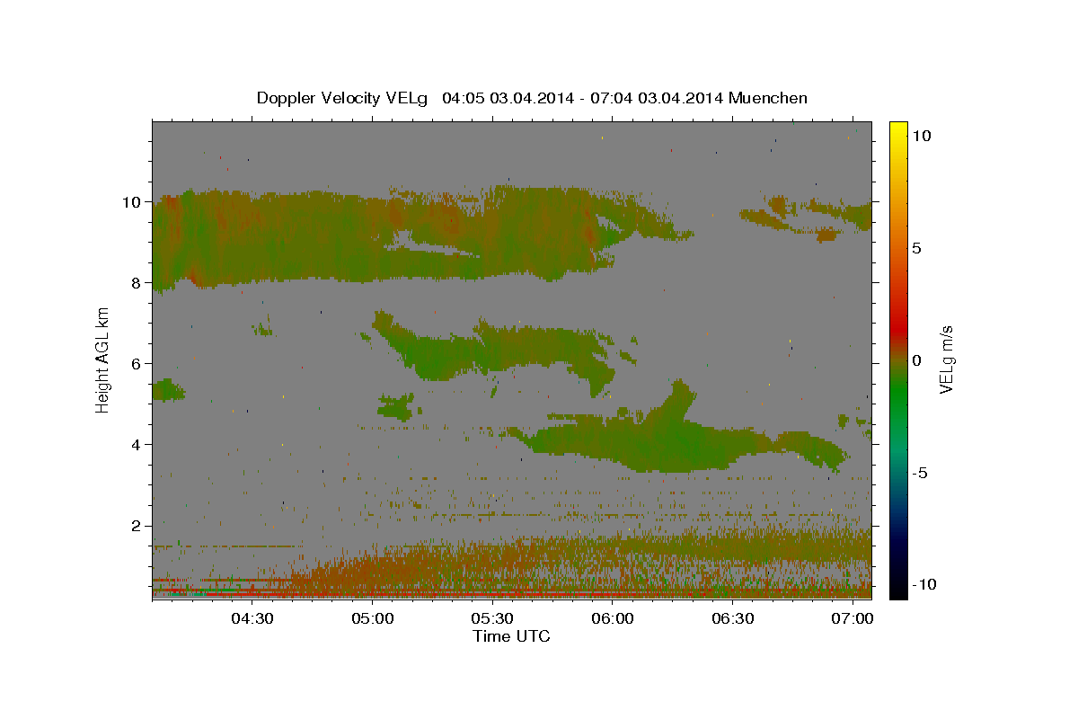Click the colorbar value 10 label

click(922, 136)
